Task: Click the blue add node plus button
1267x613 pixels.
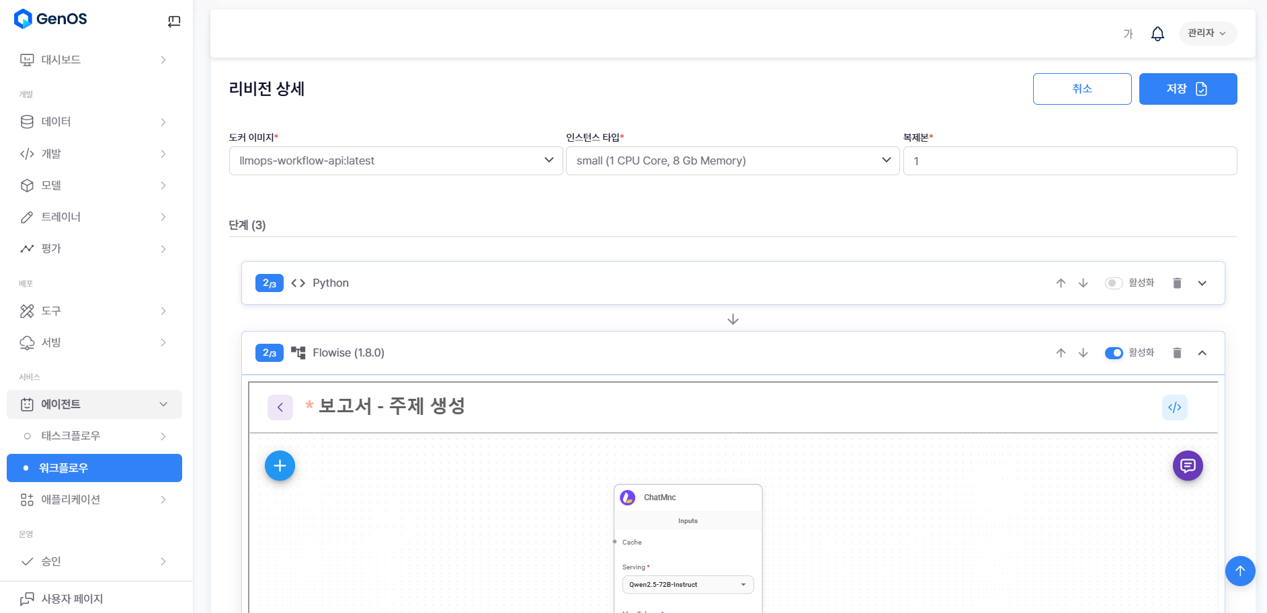Action: (280, 466)
